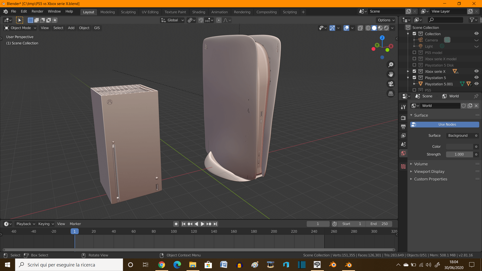
Task: Open the Edit menu
Action: 24,11
